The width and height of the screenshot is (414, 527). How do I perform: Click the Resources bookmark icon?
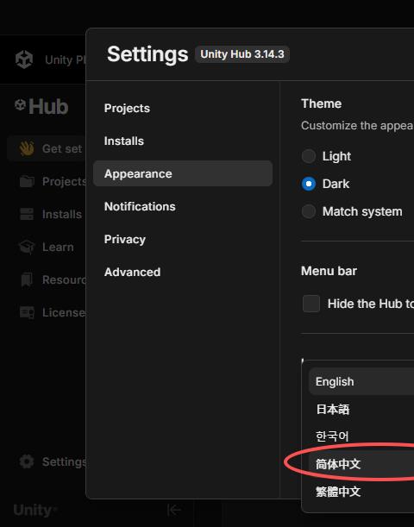click(27, 279)
